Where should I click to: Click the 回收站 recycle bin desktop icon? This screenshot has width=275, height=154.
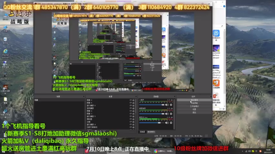coord(5,41)
